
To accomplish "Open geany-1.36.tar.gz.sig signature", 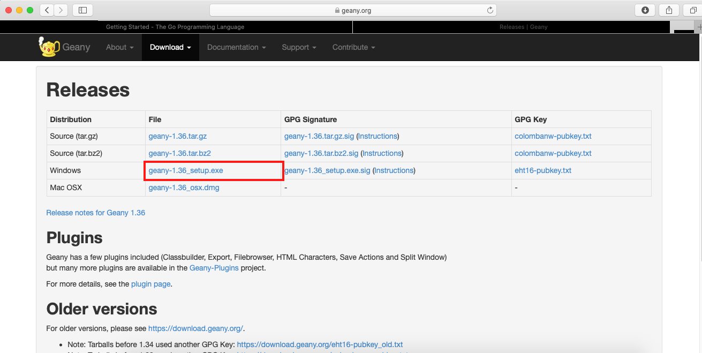I will [319, 136].
